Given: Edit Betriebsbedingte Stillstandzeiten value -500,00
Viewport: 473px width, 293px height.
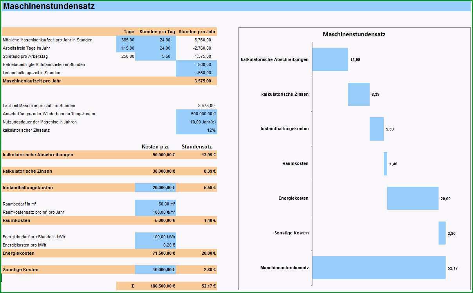Looking at the screenshot, I should tap(197, 64).
